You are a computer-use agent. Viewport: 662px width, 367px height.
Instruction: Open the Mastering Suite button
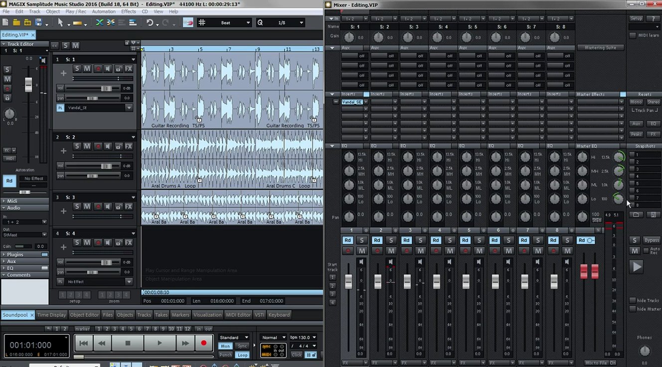601,48
